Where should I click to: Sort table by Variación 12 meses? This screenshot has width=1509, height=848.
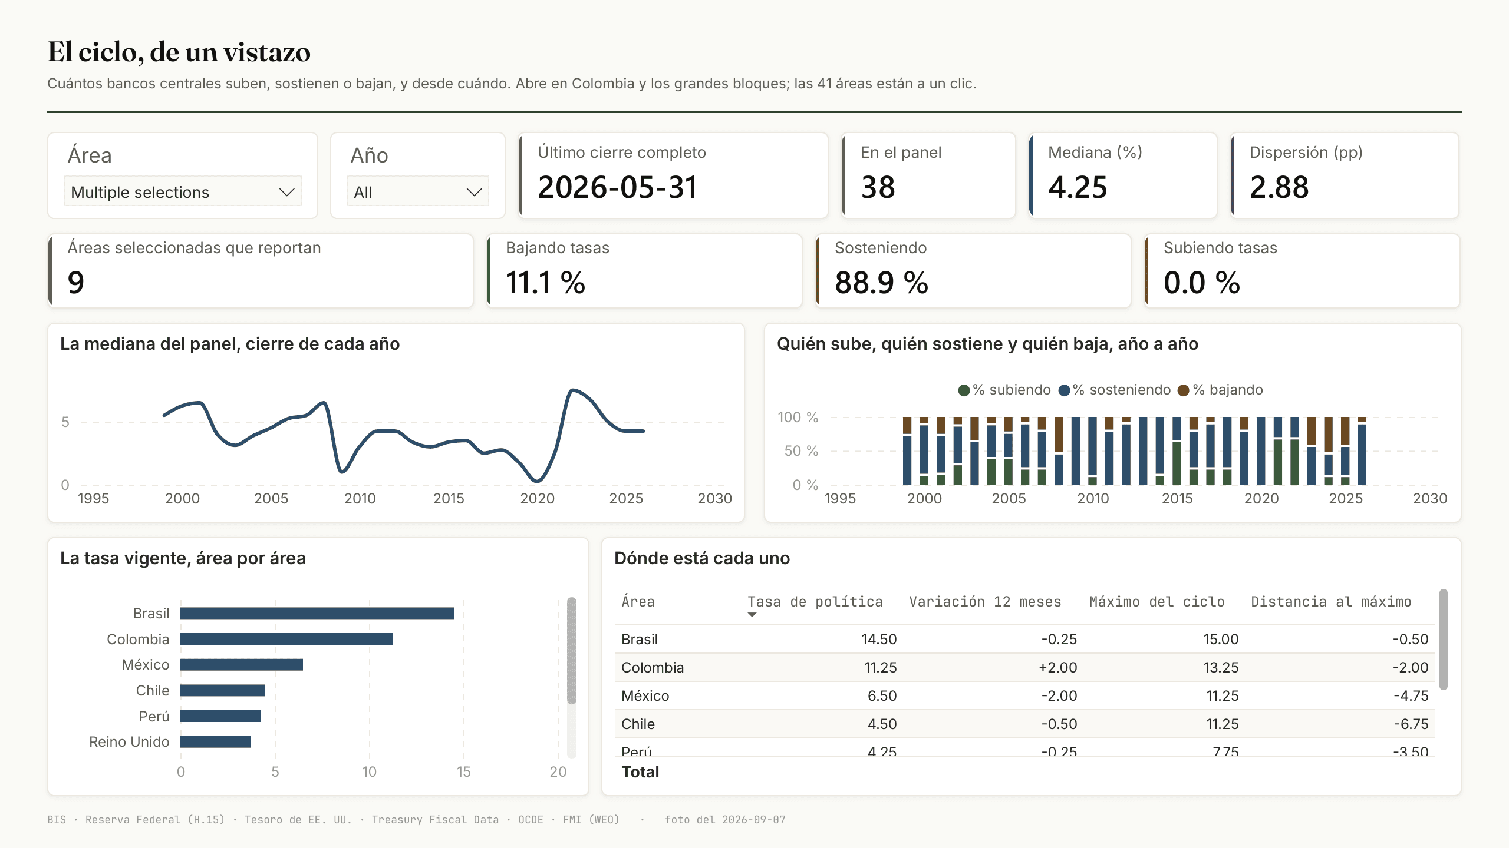coord(985,602)
